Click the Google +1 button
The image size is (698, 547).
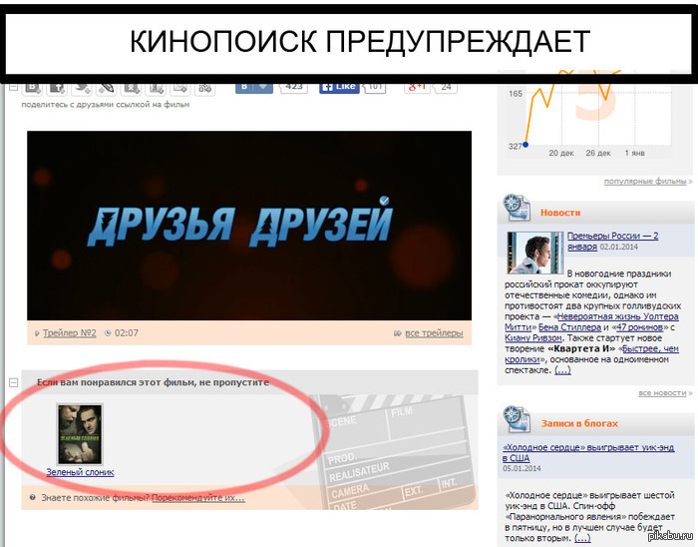pos(417,87)
